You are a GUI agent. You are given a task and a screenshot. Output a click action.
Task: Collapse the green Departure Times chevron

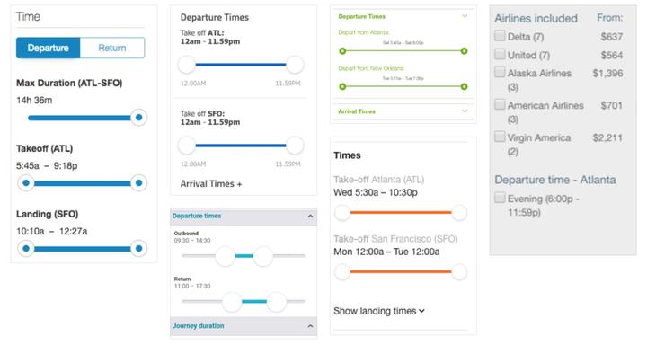(x=465, y=16)
